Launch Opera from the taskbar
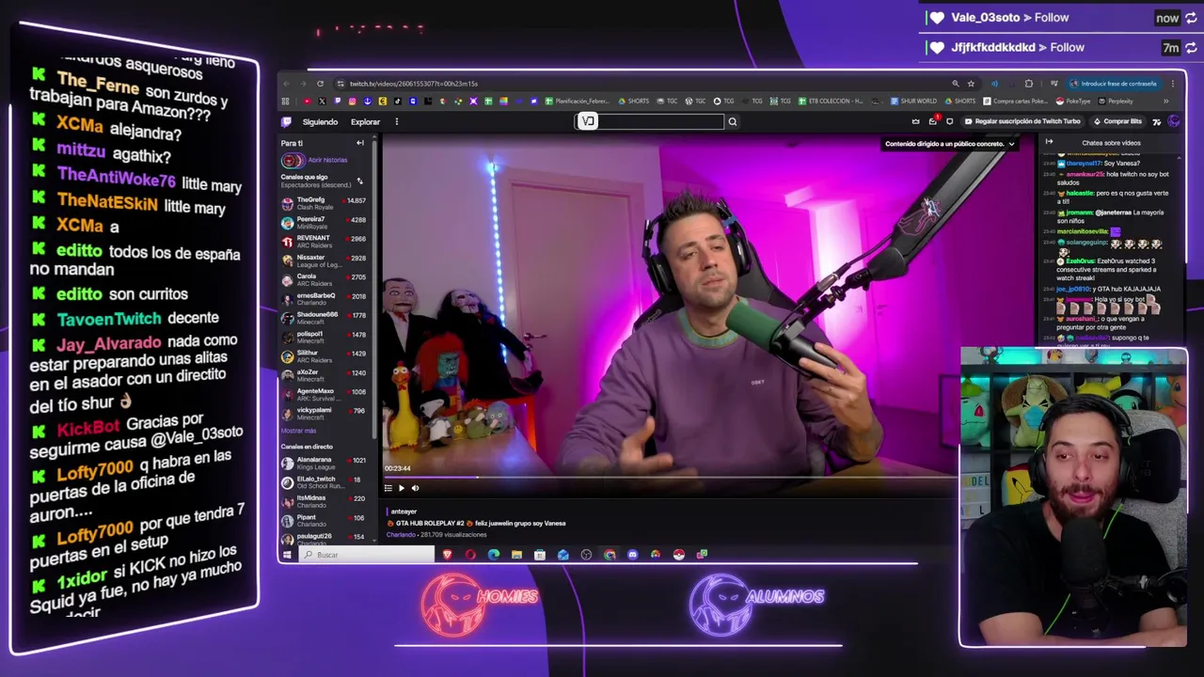The width and height of the screenshot is (1204, 677). [470, 555]
